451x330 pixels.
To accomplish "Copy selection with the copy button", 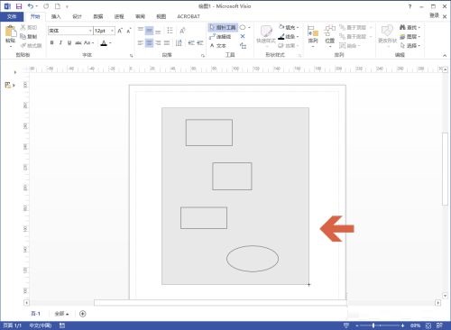I will (x=29, y=36).
